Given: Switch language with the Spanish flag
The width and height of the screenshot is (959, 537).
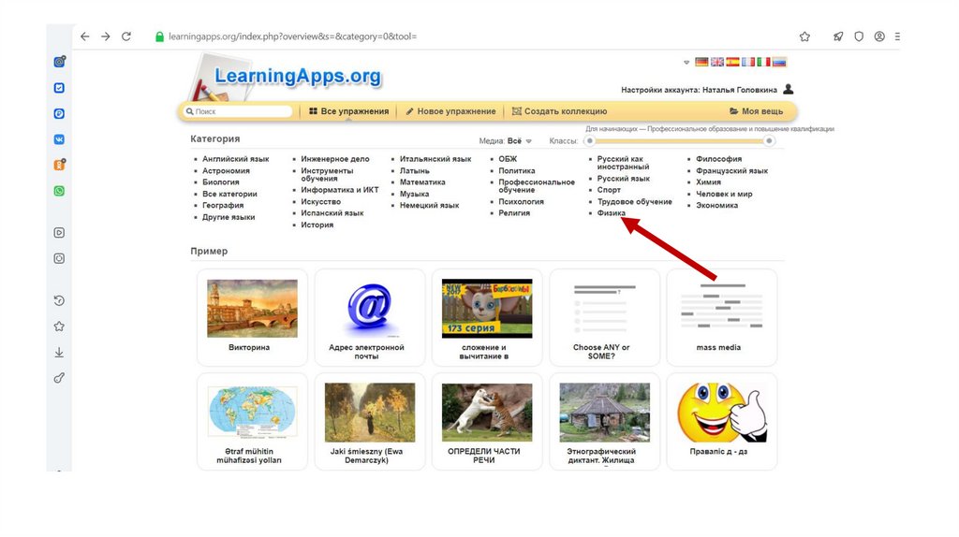Looking at the screenshot, I should click(732, 62).
